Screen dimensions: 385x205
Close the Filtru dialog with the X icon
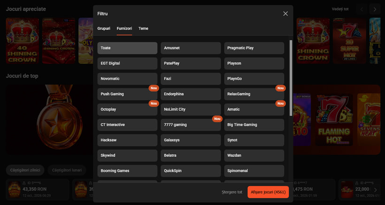coord(285,14)
